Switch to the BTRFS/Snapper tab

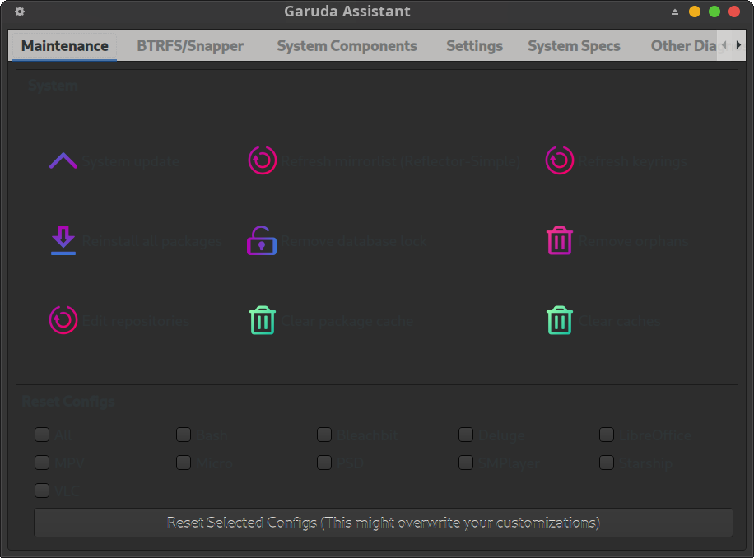tap(190, 46)
